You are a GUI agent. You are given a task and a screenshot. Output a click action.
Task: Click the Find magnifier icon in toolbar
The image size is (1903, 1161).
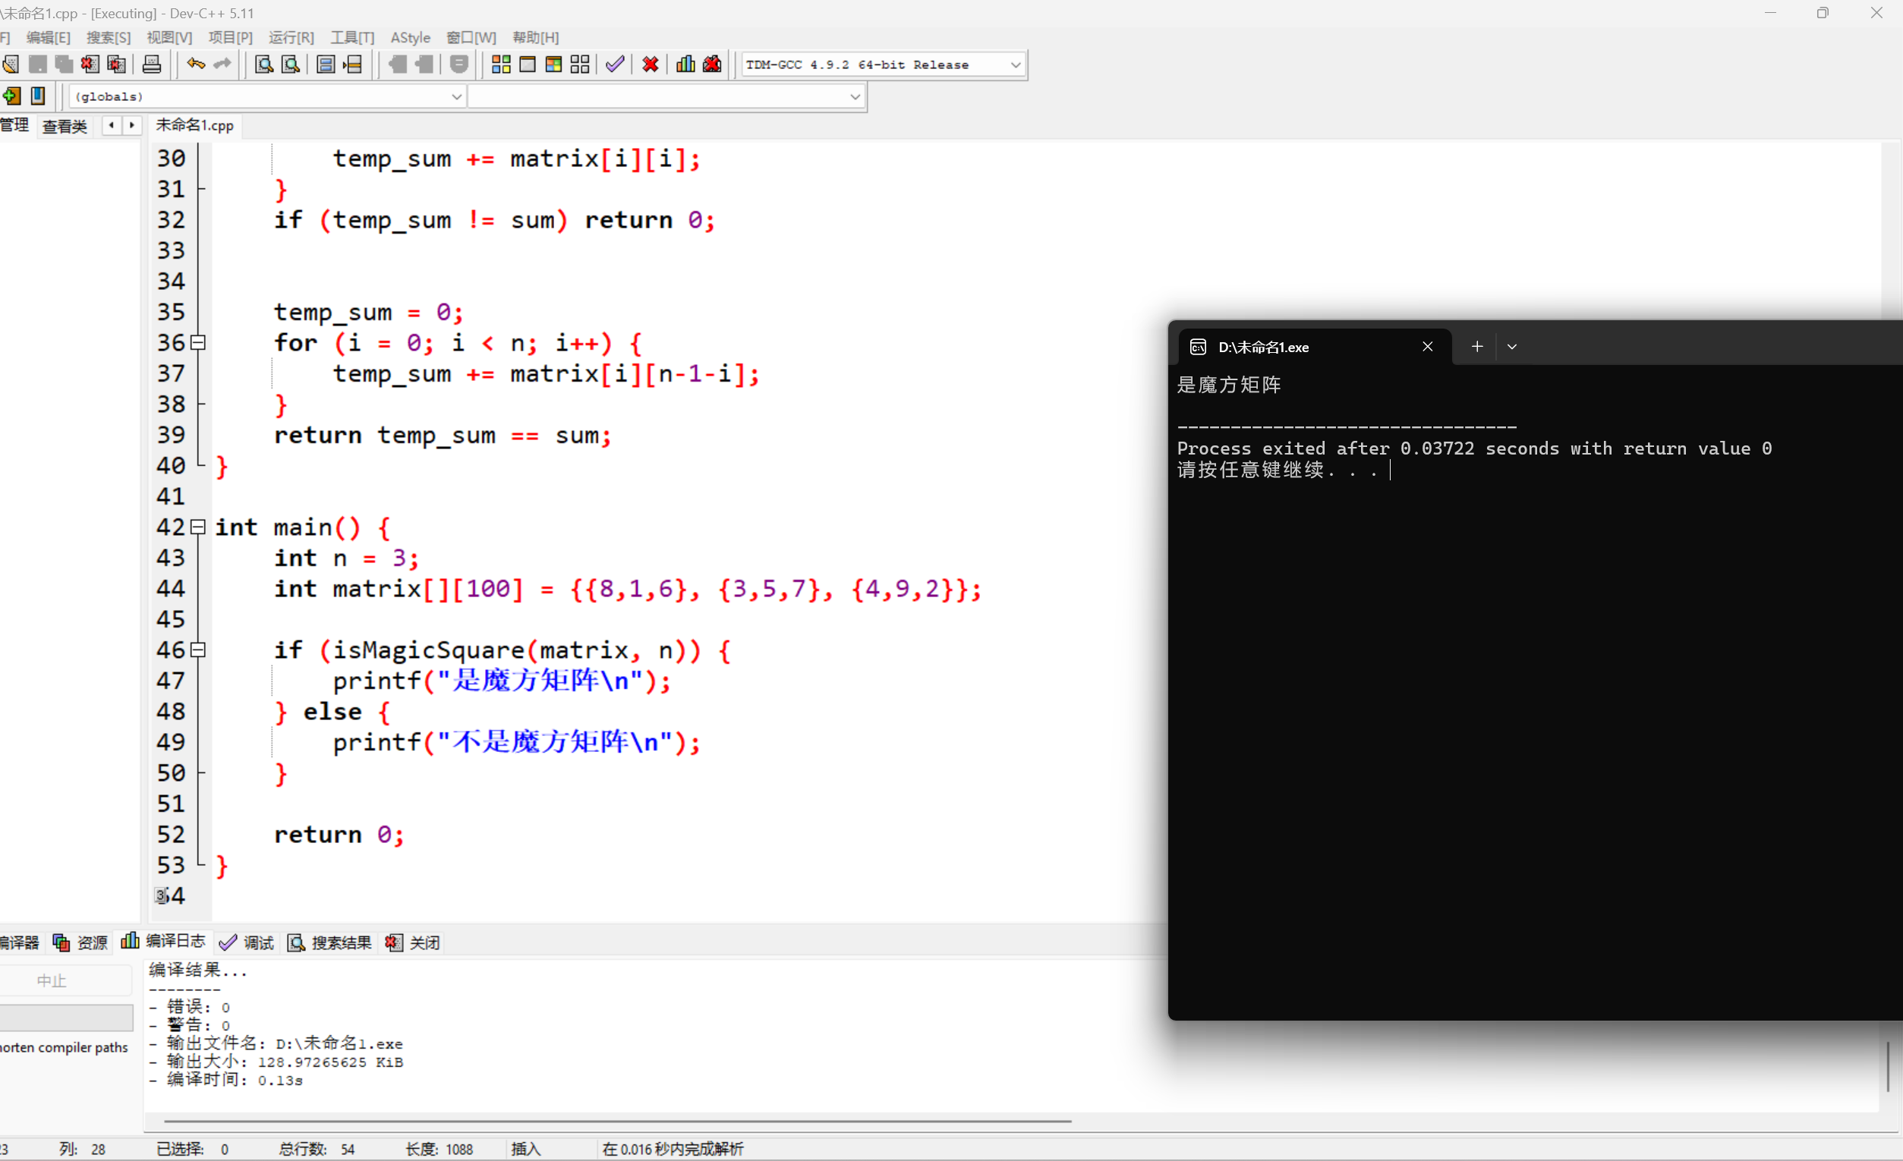pyautogui.click(x=263, y=64)
